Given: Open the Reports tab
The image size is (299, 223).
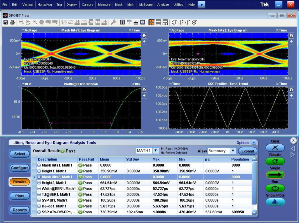Looking at the screenshot, I should pyautogui.click(x=20, y=210).
